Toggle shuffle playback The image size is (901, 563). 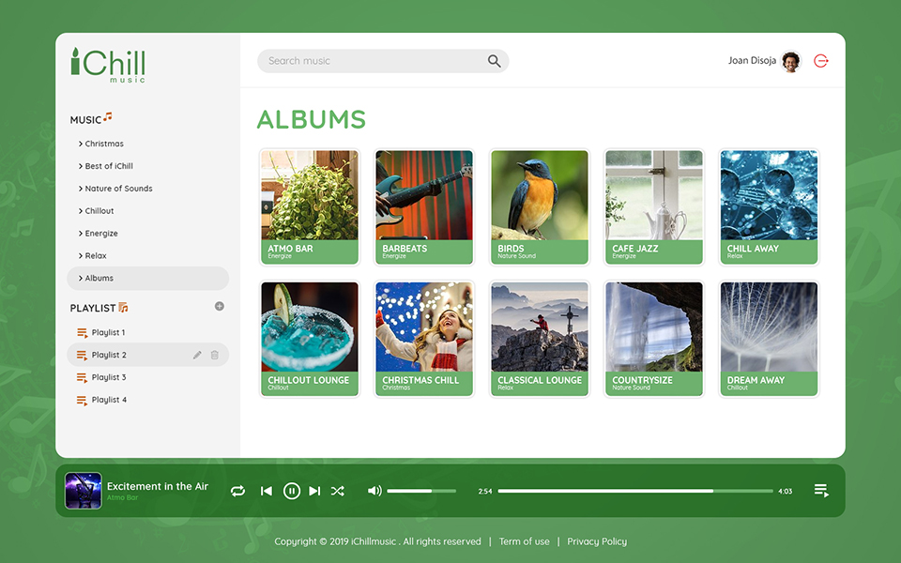pyautogui.click(x=338, y=491)
